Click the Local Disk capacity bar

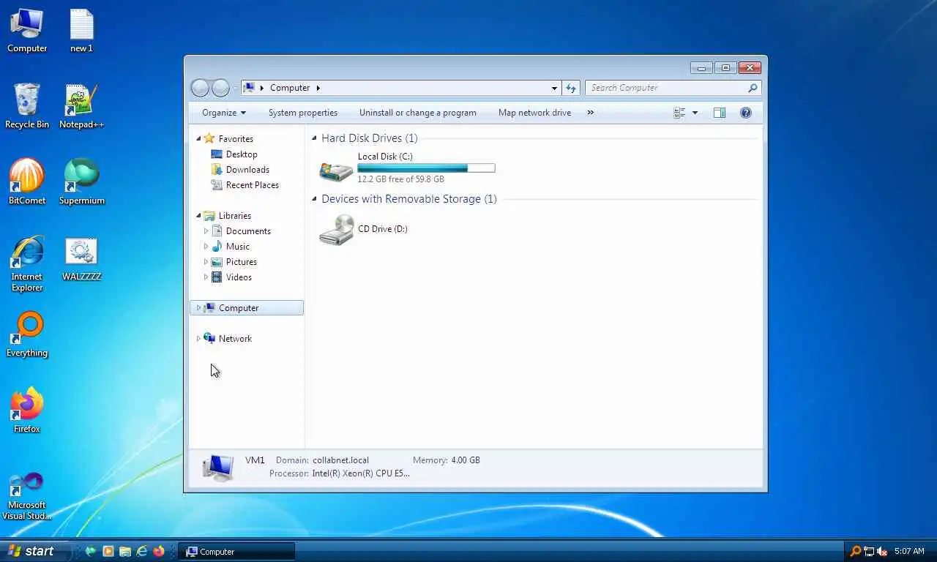click(x=426, y=168)
